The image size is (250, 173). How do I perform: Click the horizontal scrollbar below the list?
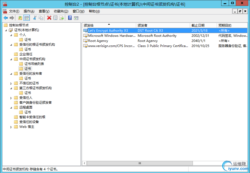click(x=140, y=163)
